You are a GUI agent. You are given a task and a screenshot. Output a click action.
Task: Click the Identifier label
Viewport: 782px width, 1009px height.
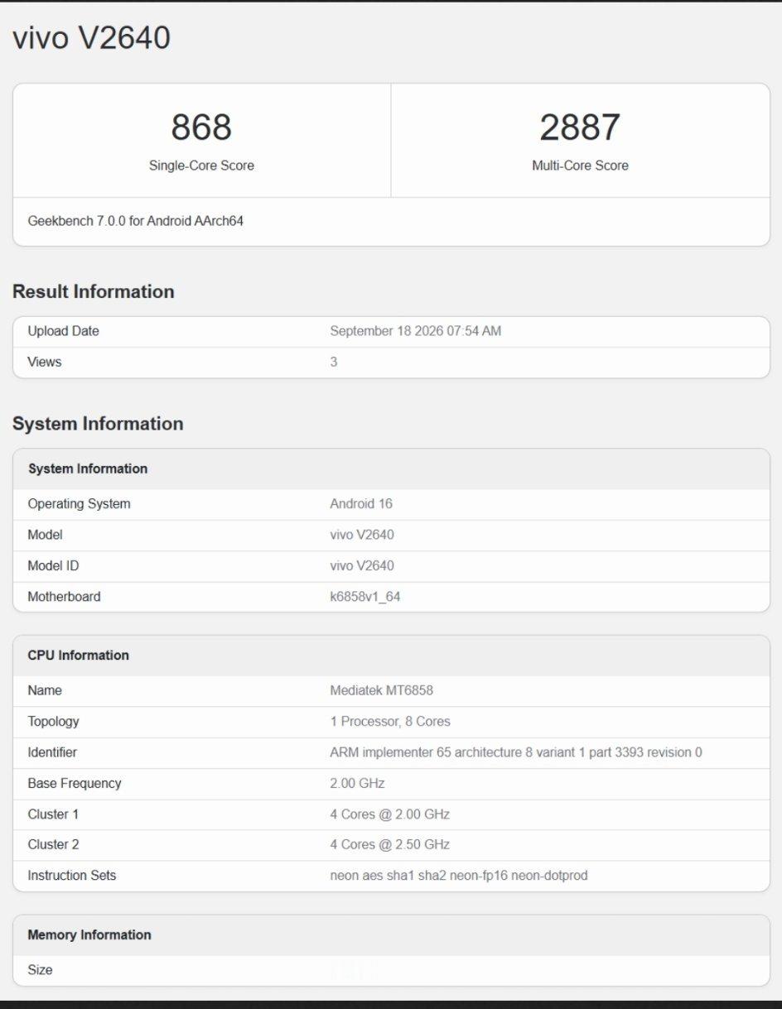(52, 752)
